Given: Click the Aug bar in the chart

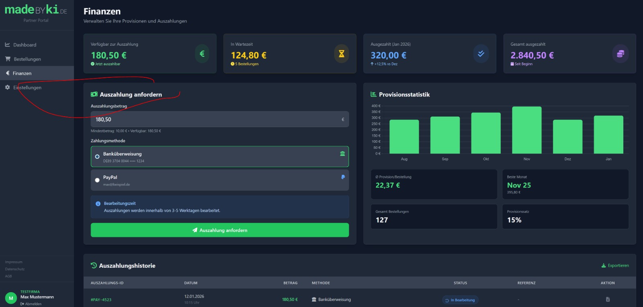Looking at the screenshot, I should point(404,137).
